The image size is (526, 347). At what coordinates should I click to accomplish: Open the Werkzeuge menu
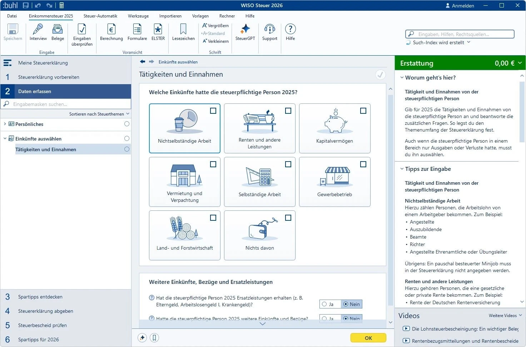pyautogui.click(x=138, y=16)
